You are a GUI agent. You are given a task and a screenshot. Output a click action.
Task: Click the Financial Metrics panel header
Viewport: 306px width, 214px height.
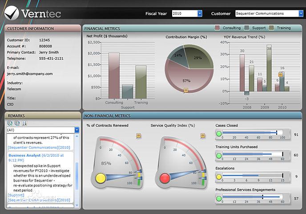coord(102,28)
